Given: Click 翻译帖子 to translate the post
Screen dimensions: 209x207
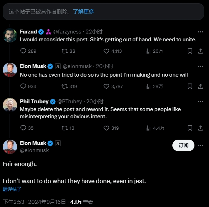Looking at the screenshot, I should (x=12, y=189).
